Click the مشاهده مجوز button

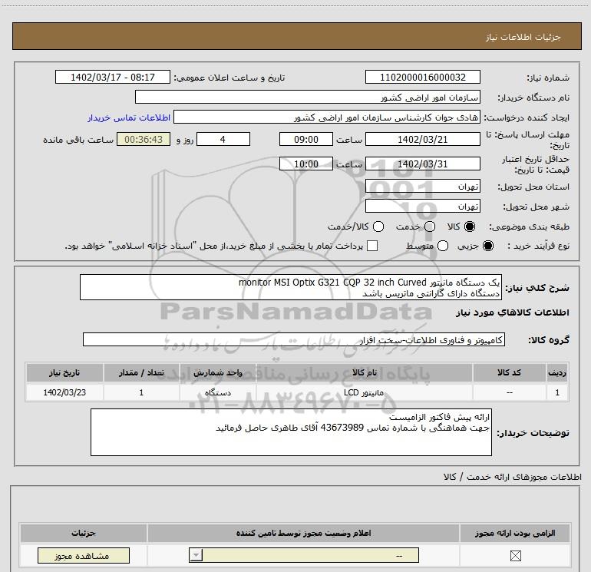point(84,555)
